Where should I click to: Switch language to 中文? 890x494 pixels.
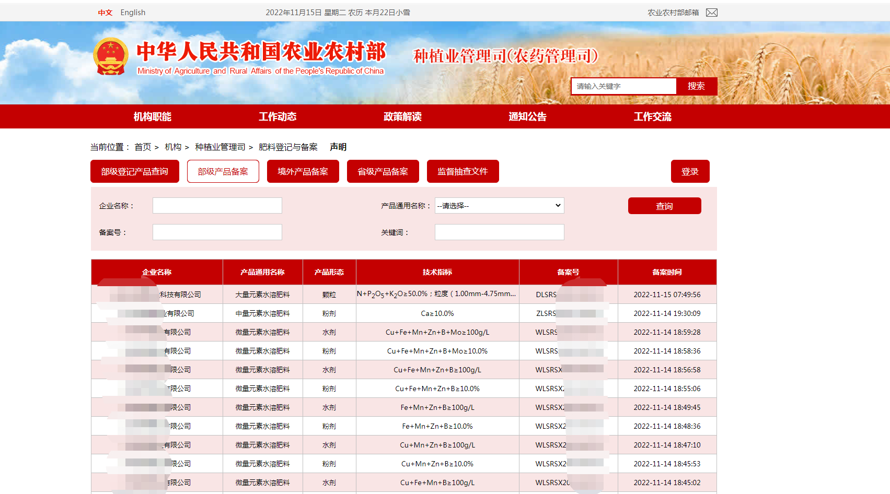(x=105, y=13)
